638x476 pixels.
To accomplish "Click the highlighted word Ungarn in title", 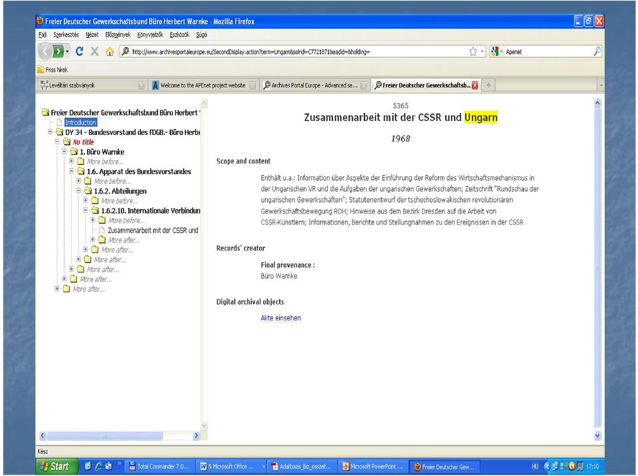I will coord(480,117).
